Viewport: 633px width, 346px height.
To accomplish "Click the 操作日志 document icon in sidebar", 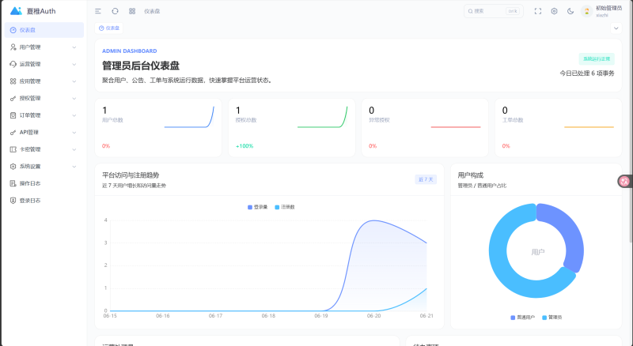I will (13, 183).
